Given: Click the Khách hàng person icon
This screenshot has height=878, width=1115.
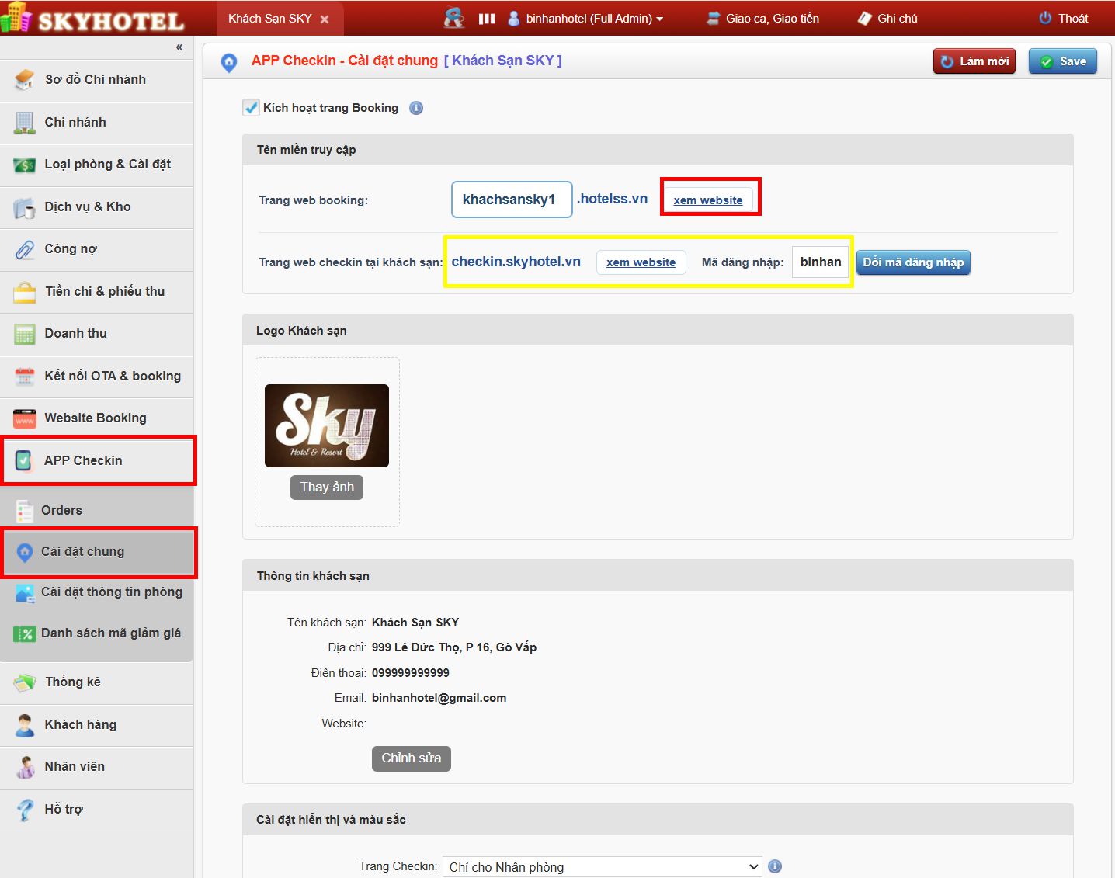Looking at the screenshot, I should 25,725.
